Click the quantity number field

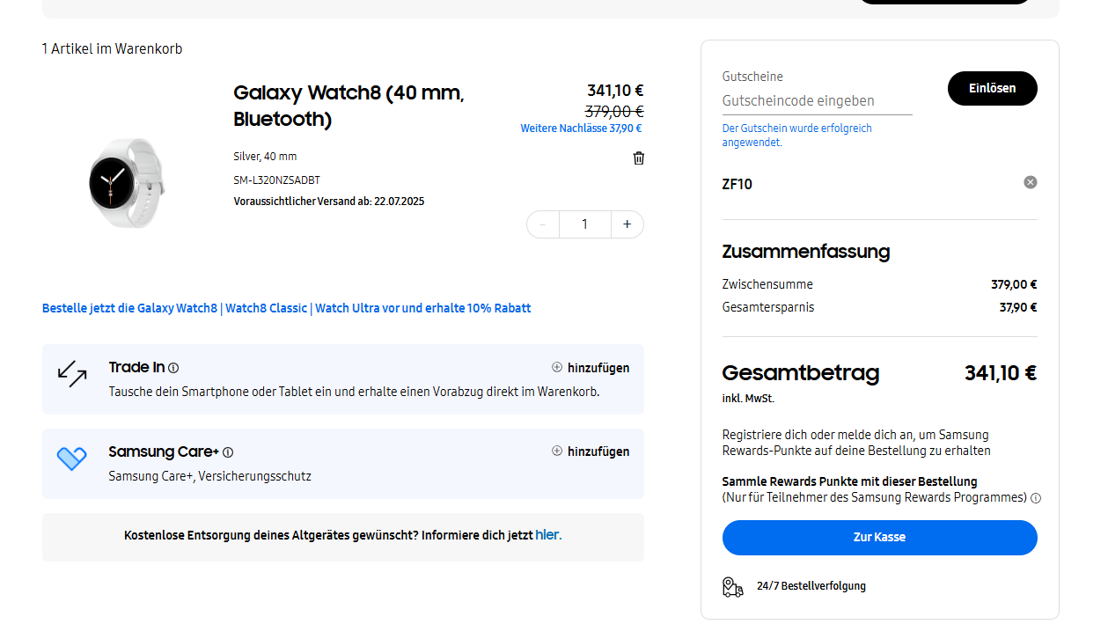coord(584,224)
